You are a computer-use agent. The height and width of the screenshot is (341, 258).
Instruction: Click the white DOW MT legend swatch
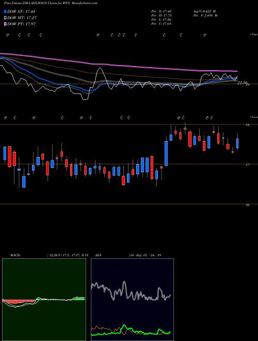[6, 18]
